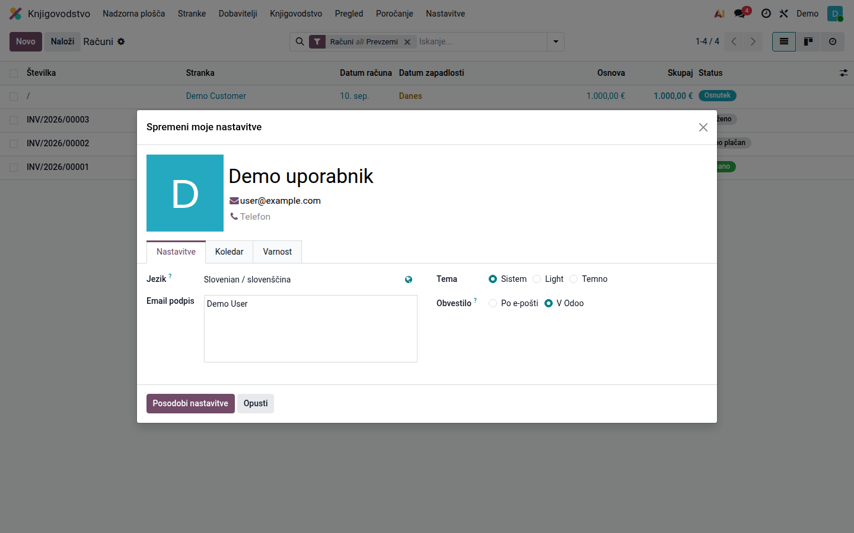Screen dimensions: 854x533
Task: Choose notifications Po e-pošti
Action: [x=493, y=303]
